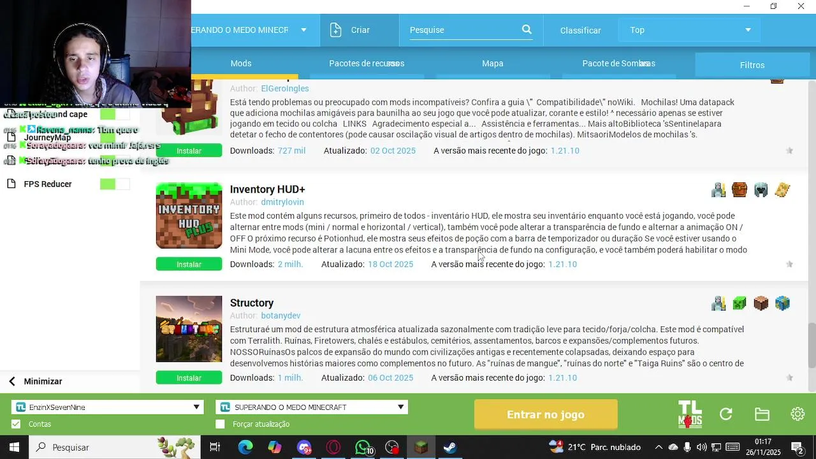
Task: Open Microsoft Edge from the taskbar
Action: click(245, 448)
